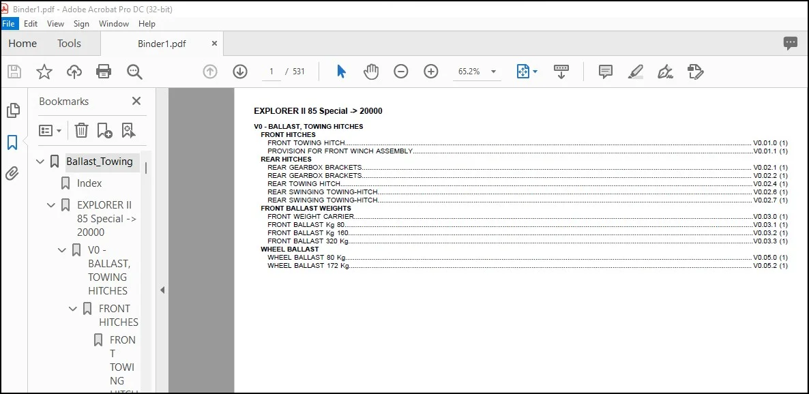The image size is (809, 394).
Task: Click the Save file icon
Action: [x=14, y=72]
